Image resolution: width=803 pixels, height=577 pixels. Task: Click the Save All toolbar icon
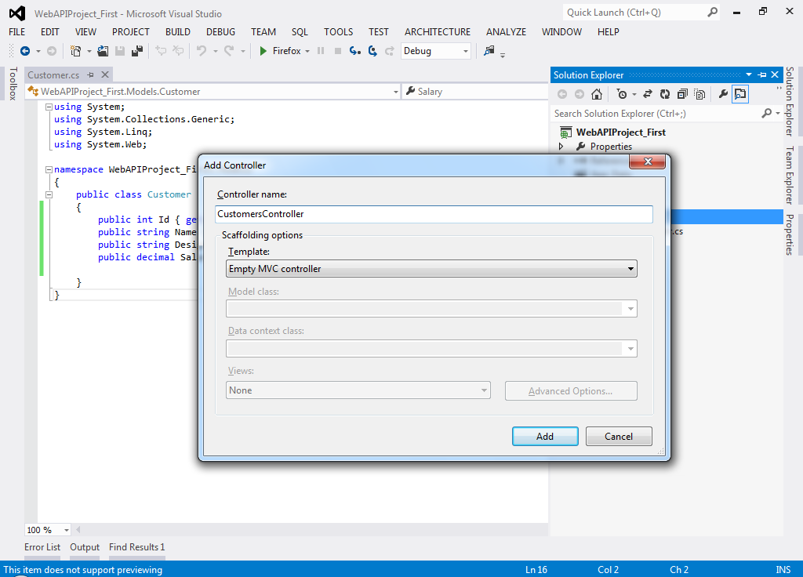click(x=136, y=51)
